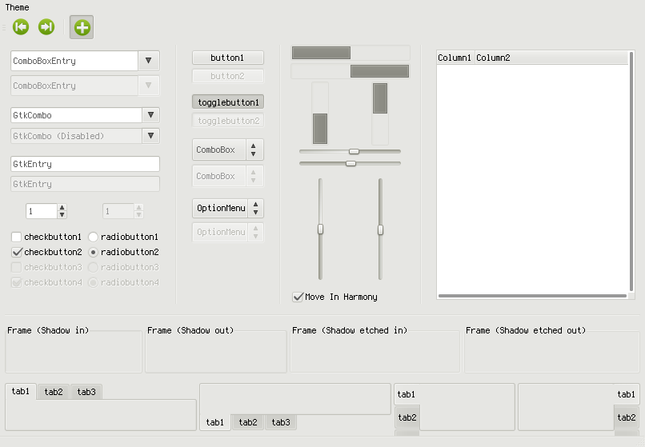Viewport: 645px width, 447px height.
Task: Switch to tab3 in top-tabbed notebook
Action: tap(86, 392)
